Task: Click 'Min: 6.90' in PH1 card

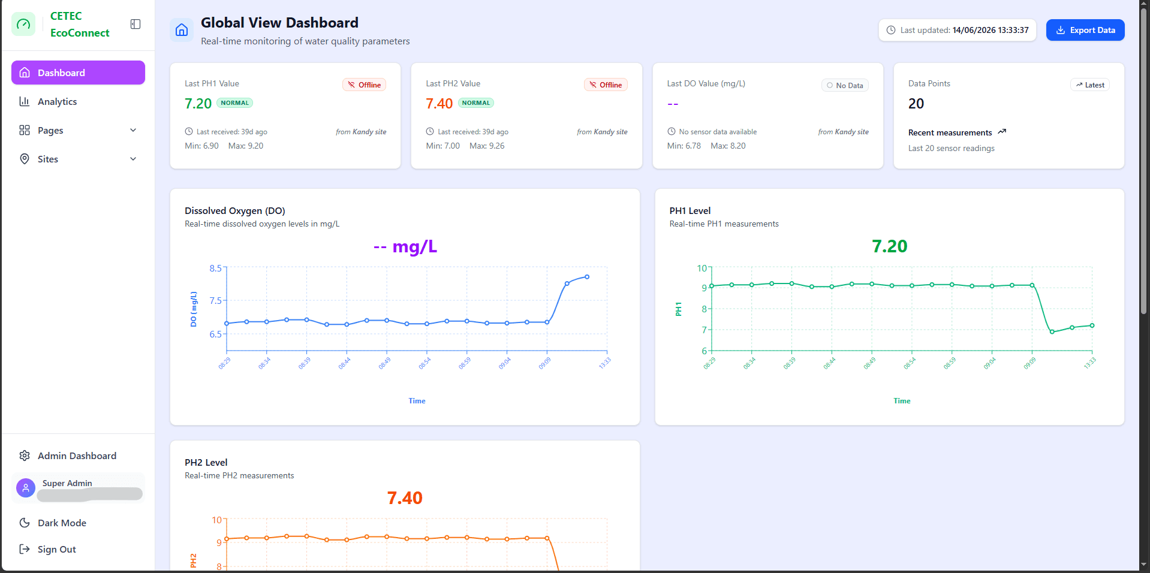Action: coord(201,146)
